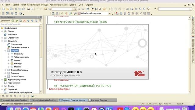Open the Действия dropdown menu
This screenshot has height=110, width=195.
pos(5,21)
